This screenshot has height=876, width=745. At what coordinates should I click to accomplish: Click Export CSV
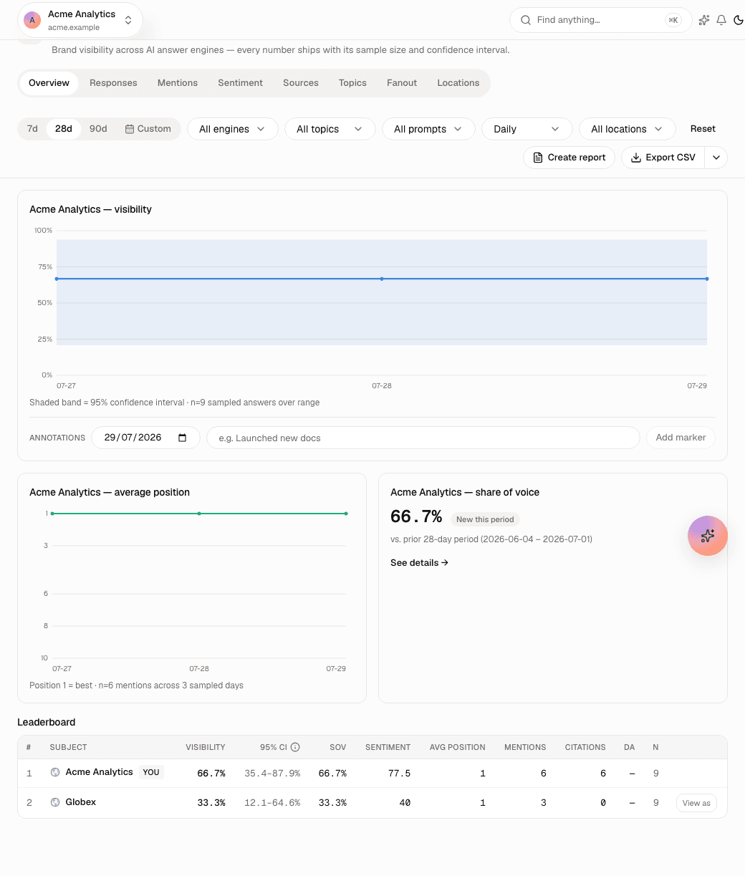coord(663,158)
